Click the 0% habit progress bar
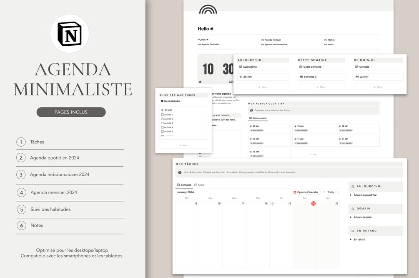Image resolution: width=419 pixels, height=278 pixels. tap(169, 136)
